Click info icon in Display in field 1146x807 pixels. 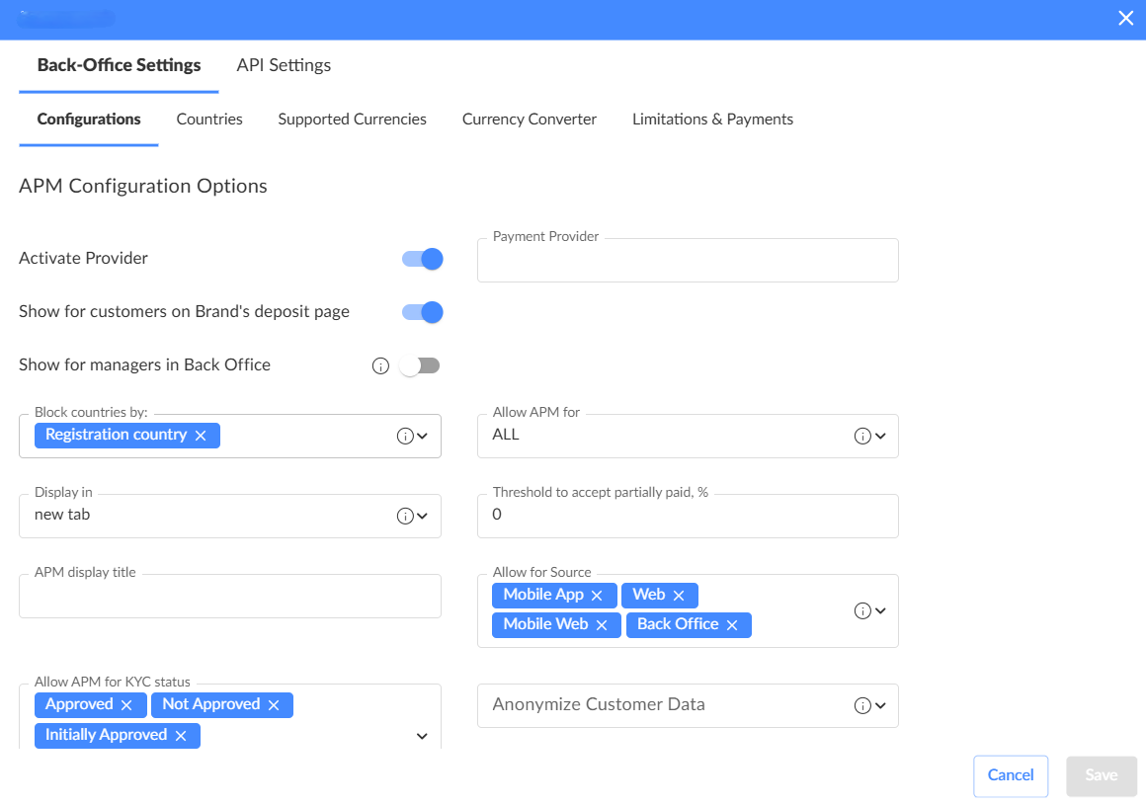404,516
